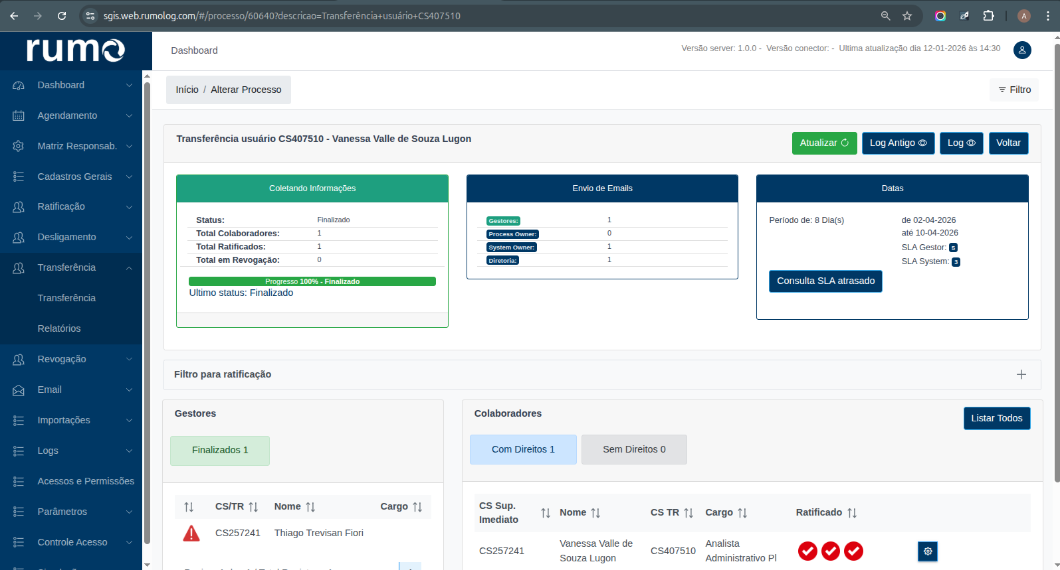
Task: Click the page vertical scrollbar
Action: pos(1056,262)
